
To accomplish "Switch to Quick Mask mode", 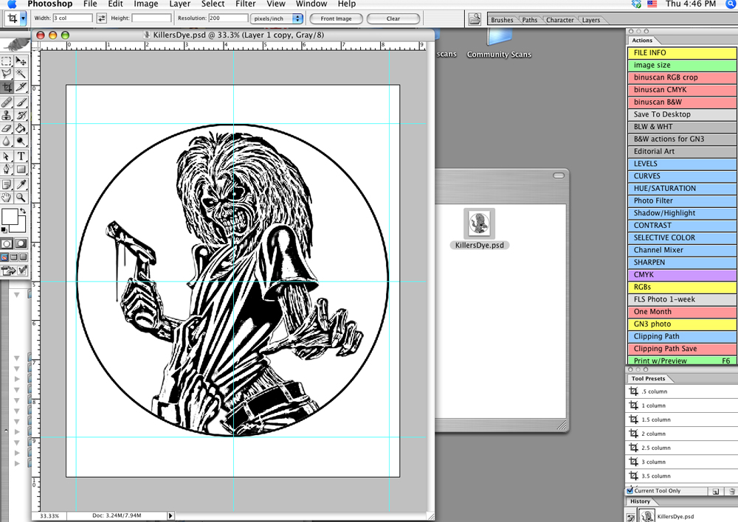I will pos(21,243).
